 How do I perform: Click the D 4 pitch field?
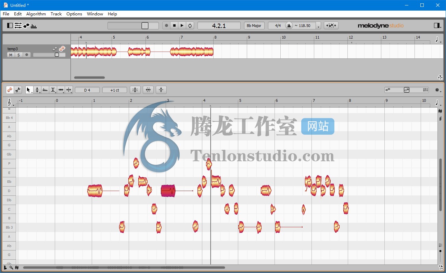click(87, 90)
